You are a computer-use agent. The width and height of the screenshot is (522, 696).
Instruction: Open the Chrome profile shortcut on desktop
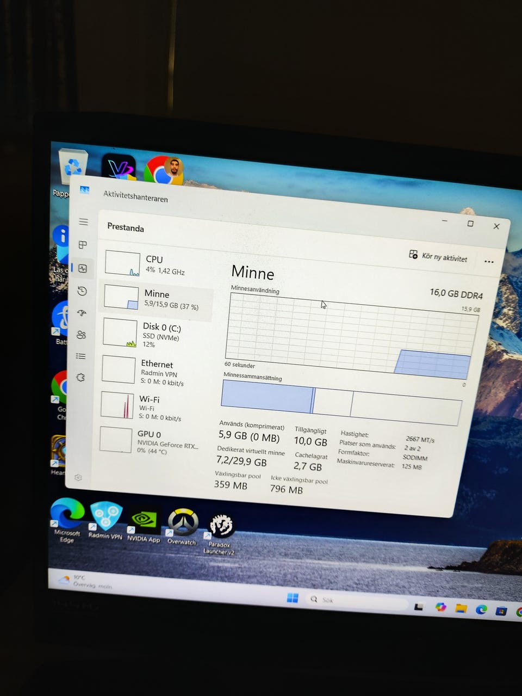coord(163,171)
